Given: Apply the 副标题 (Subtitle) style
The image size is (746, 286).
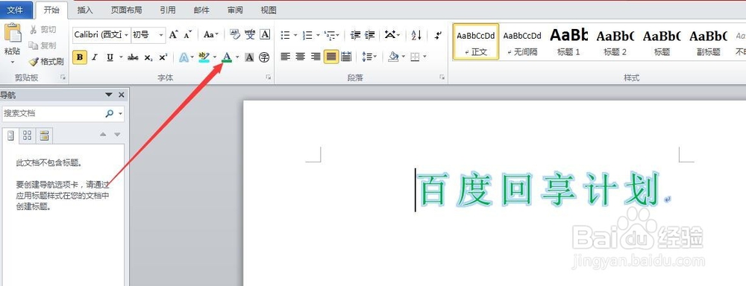Looking at the screenshot, I should pyautogui.click(x=708, y=42).
